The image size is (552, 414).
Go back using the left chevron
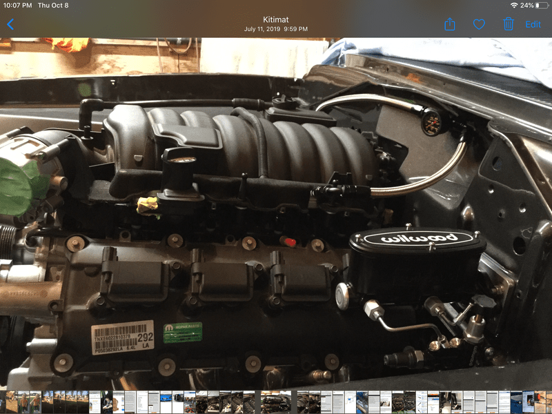[x=10, y=24]
